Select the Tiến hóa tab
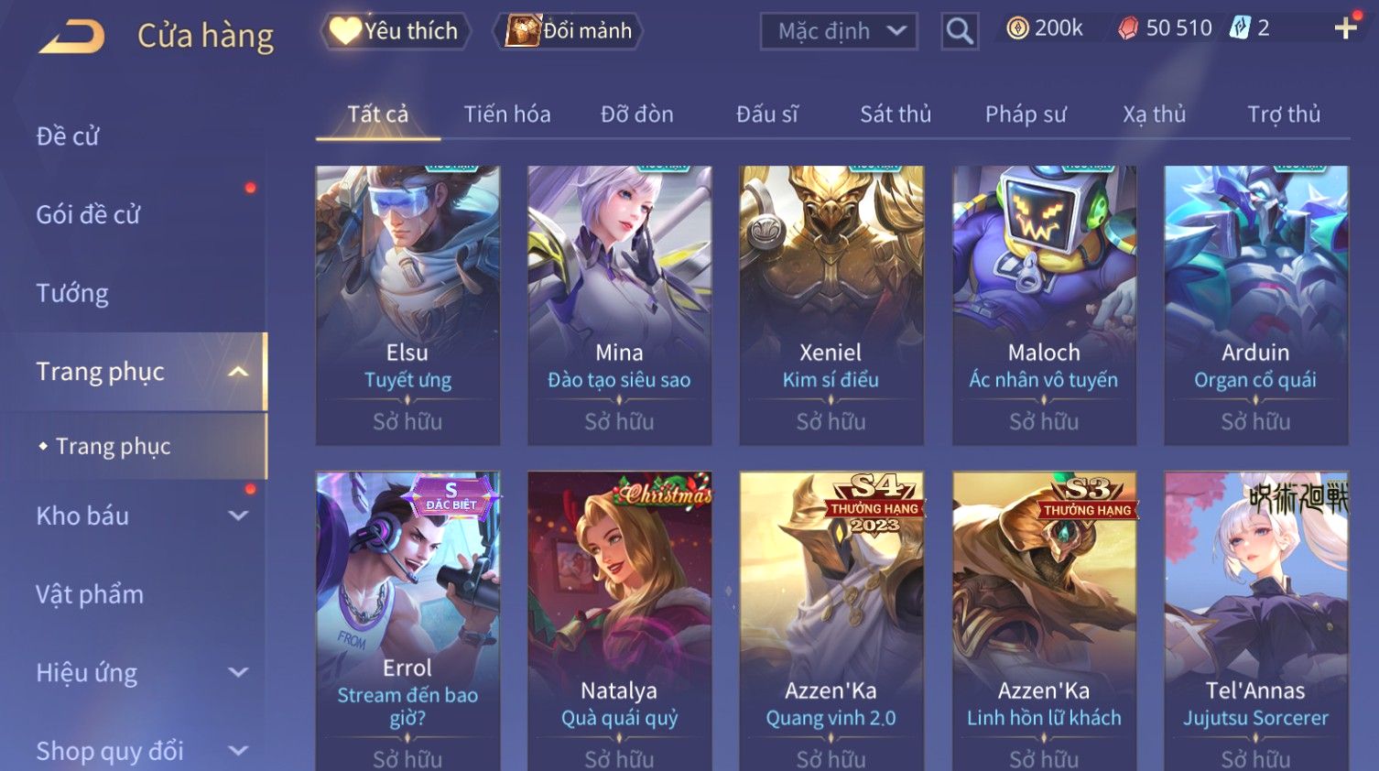 [x=507, y=114]
